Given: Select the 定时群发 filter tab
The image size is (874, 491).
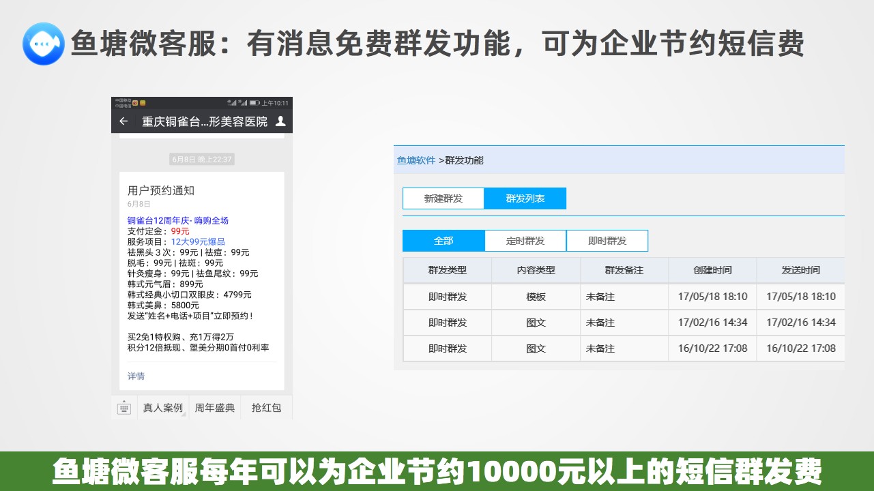Looking at the screenshot, I should point(525,241).
